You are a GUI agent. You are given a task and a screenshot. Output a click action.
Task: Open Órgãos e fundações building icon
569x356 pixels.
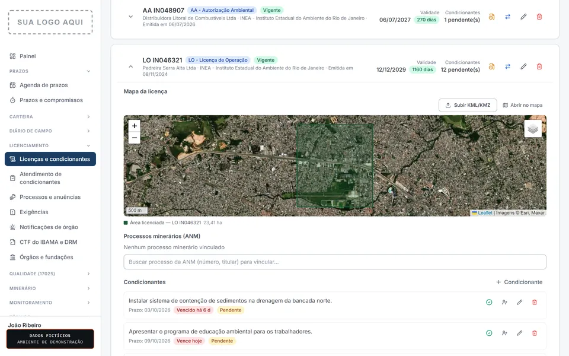[x=12, y=257]
